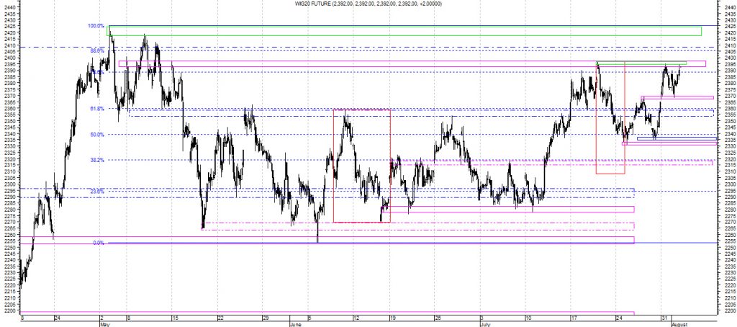Click the July month label on time axis
The height and width of the screenshot is (327, 737).
click(x=485, y=325)
